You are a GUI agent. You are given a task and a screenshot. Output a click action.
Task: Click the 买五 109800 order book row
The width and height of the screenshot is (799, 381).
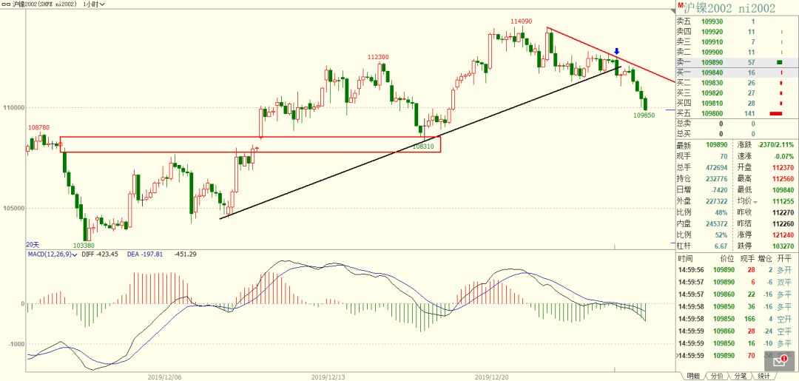[x=737, y=114]
